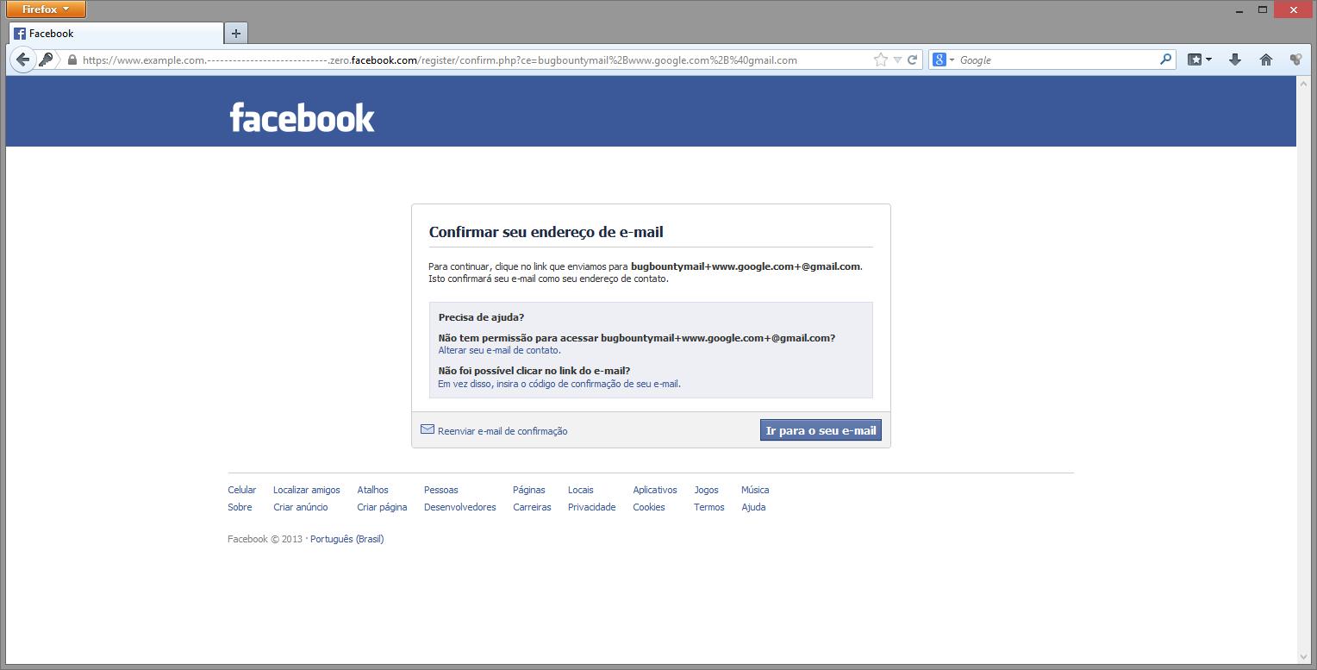Click 'Alterar seu e-mail de contato' link
Viewport: 1317px width, 670px height.
[x=500, y=350]
